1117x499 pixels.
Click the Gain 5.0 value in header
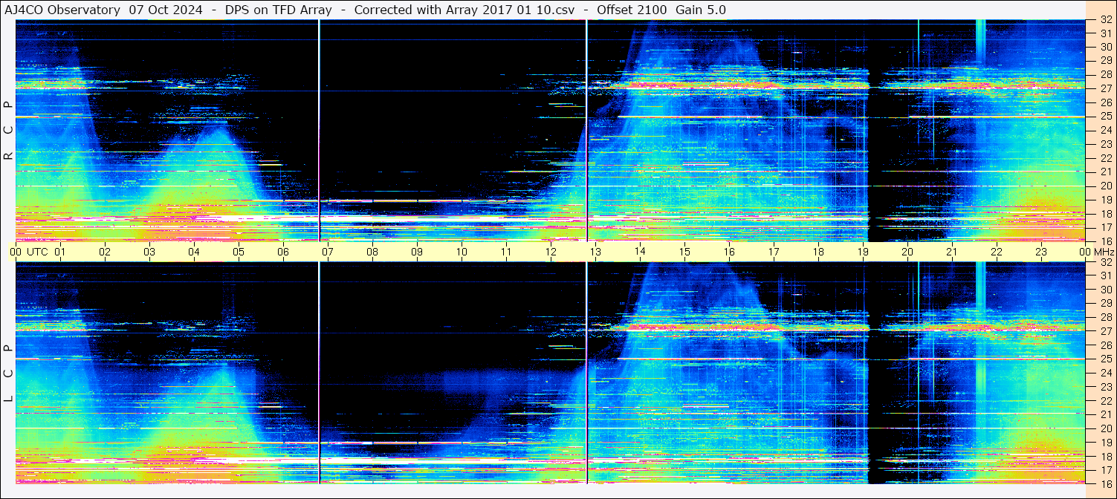pyautogui.click(x=701, y=10)
